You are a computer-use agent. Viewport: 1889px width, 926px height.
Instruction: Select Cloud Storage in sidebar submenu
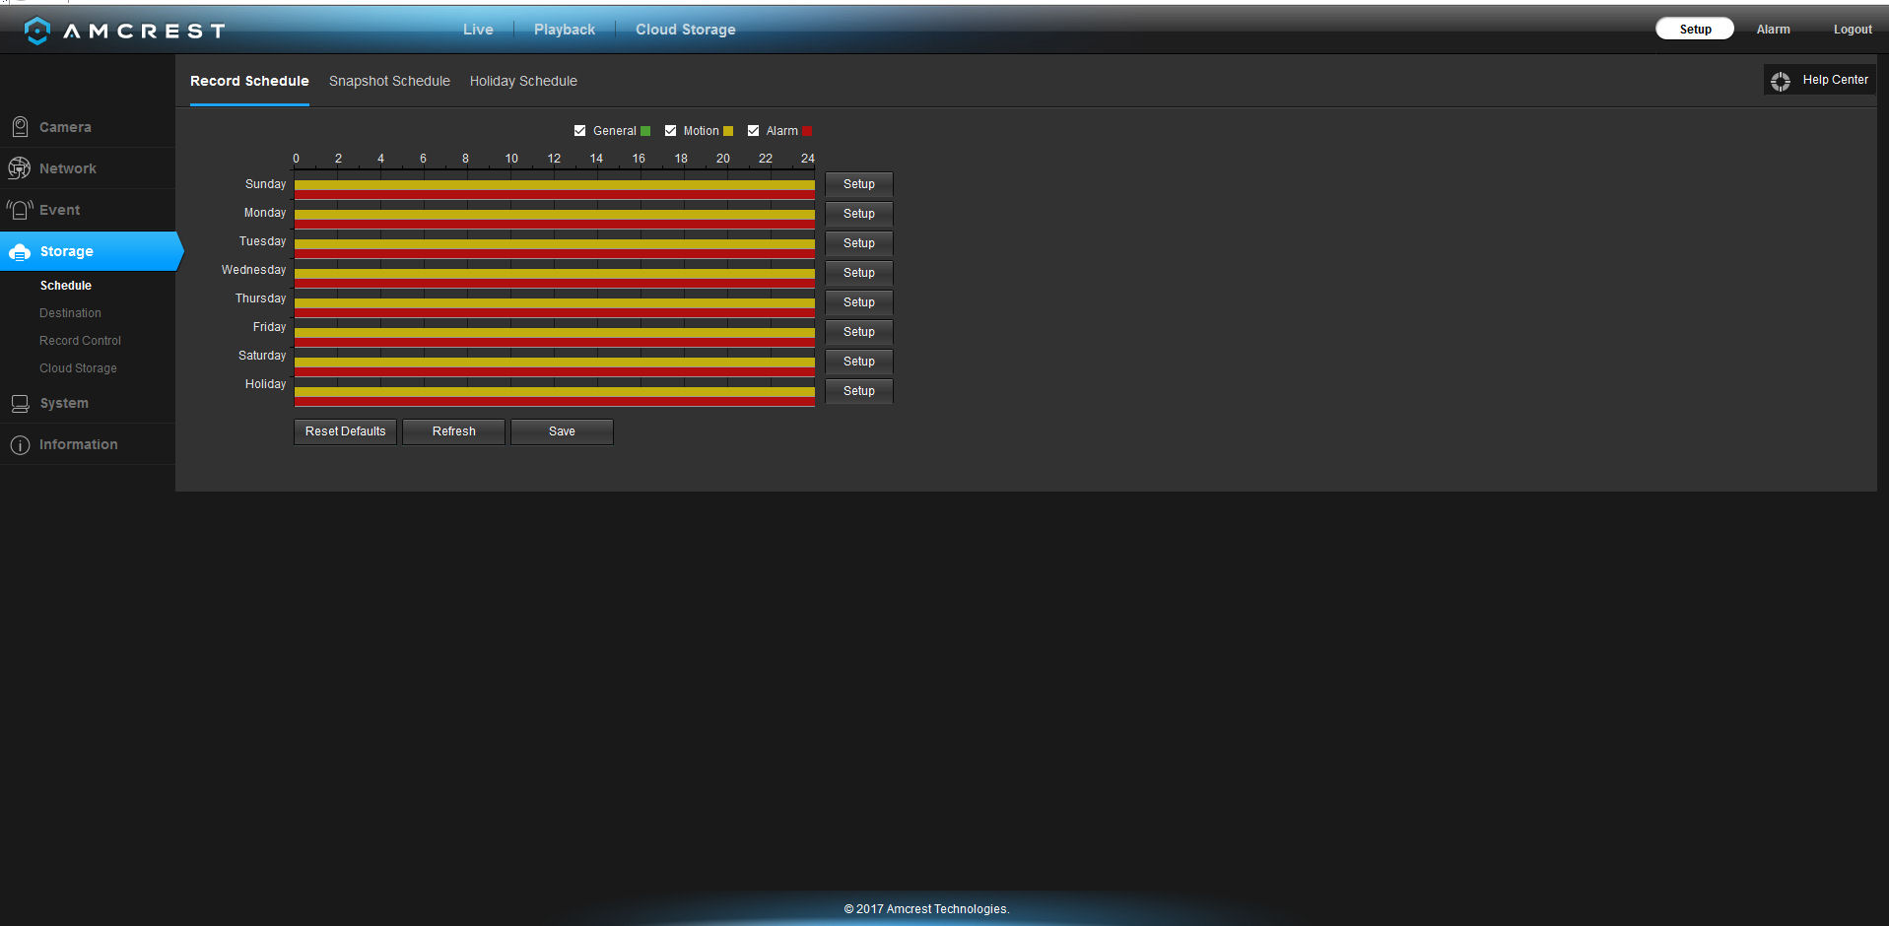[78, 368]
